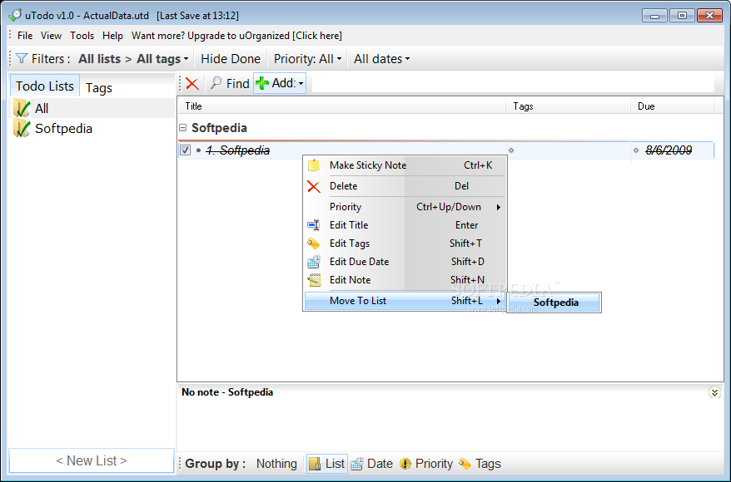Image resolution: width=731 pixels, height=482 pixels.
Task: Click the Softpedia list folder icon in sidebar
Action: click(x=22, y=129)
